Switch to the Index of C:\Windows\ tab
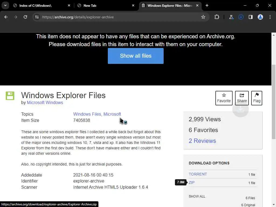 (x=42, y=5)
